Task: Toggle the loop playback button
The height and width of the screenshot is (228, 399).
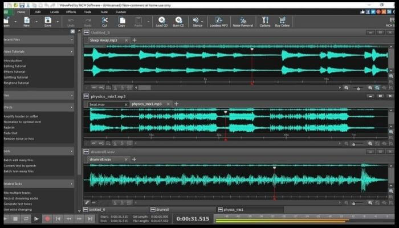Action: coord(26,218)
